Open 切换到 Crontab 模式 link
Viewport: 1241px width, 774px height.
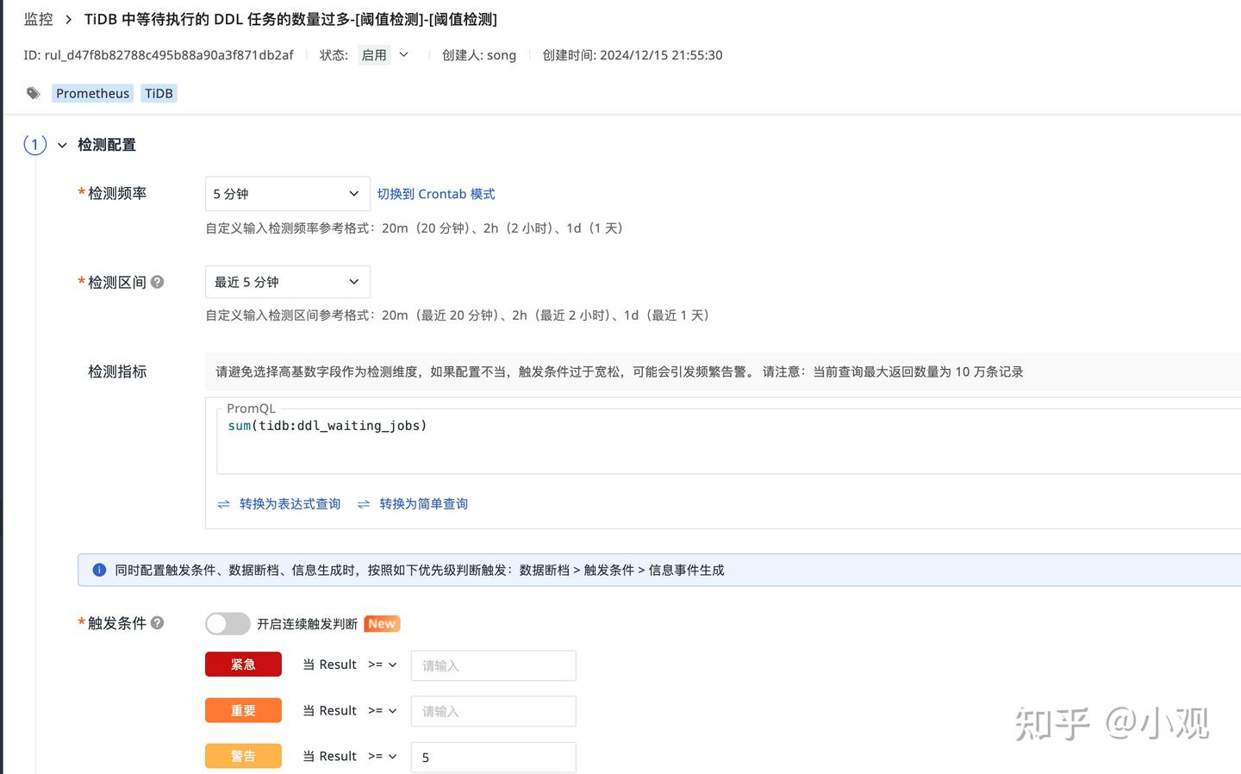point(435,194)
